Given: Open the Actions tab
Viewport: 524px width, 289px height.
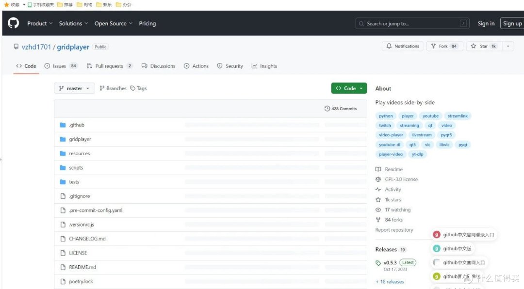Looking at the screenshot, I should [196, 66].
